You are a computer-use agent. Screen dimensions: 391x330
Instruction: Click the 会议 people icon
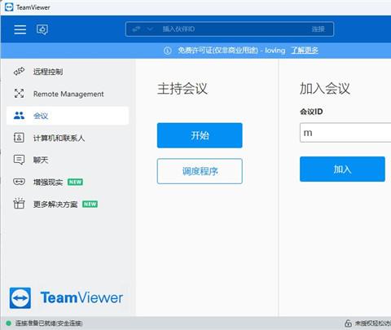point(19,116)
